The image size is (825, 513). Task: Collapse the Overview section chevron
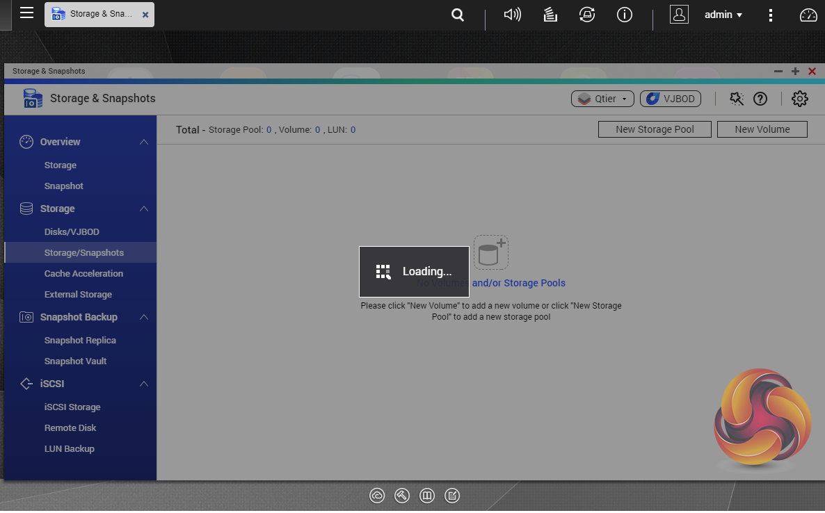143,142
